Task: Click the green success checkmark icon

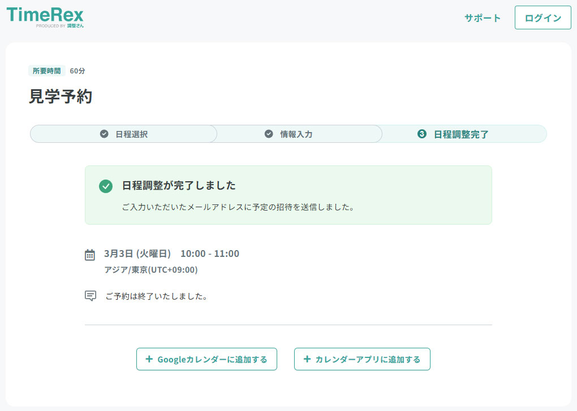Action: (106, 186)
